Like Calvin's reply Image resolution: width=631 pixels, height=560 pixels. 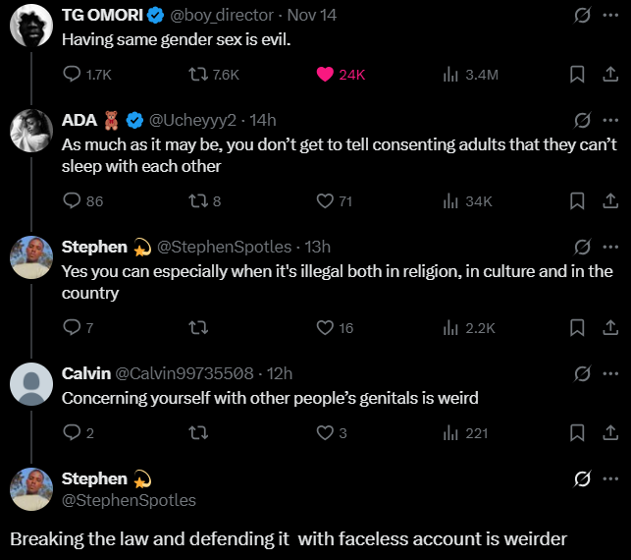point(326,432)
